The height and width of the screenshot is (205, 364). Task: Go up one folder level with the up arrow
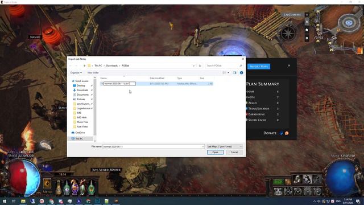pyautogui.click(x=85, y=66)
